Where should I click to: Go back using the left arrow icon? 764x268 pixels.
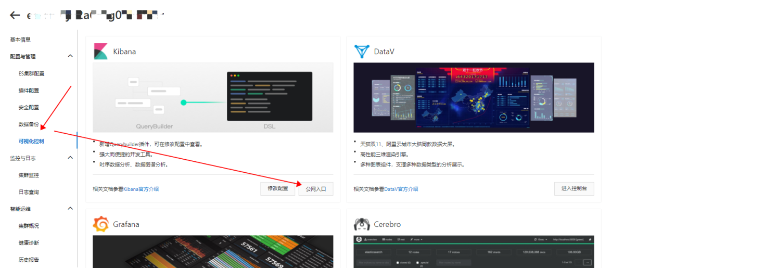(15, 15)
